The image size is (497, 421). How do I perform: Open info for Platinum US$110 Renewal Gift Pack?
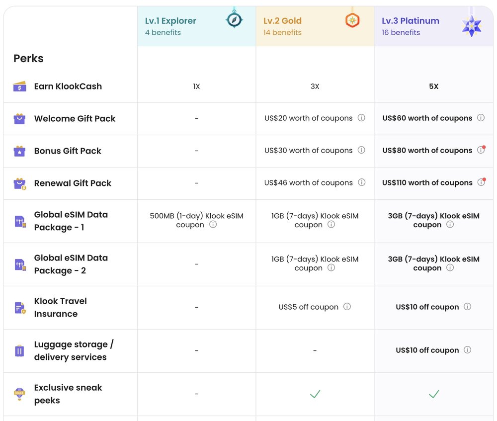(481, 182)
